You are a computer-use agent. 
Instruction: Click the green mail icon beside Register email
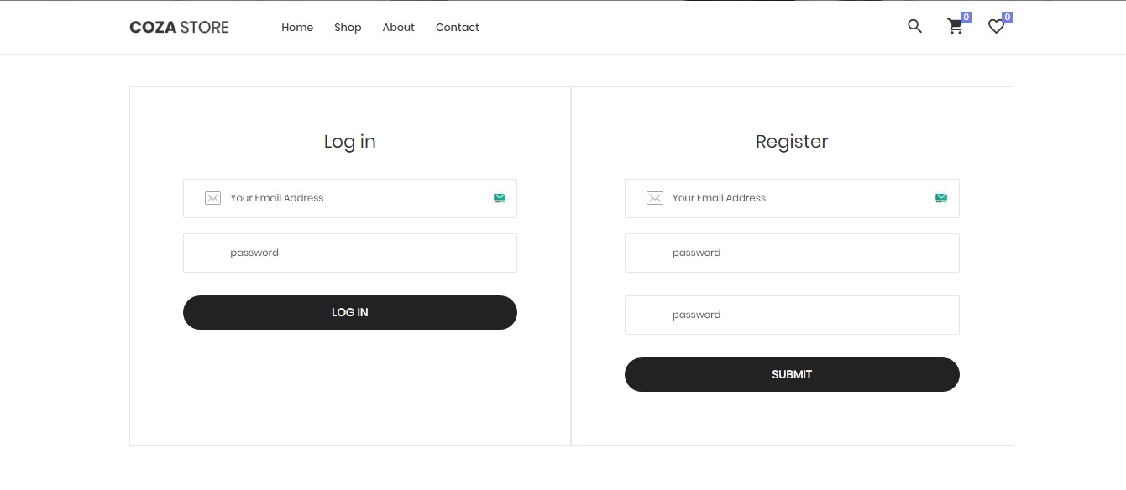click(x=941, y=198)
